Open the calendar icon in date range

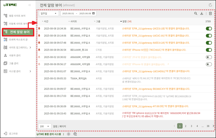[93, 14]
